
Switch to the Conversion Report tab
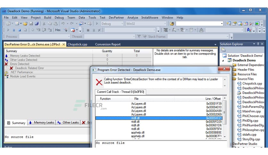[108, 45]
